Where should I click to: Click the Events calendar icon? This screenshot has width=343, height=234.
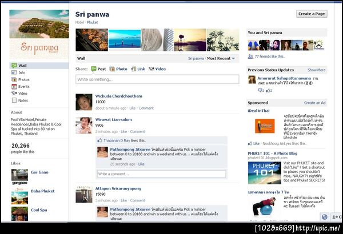point(14,87)
